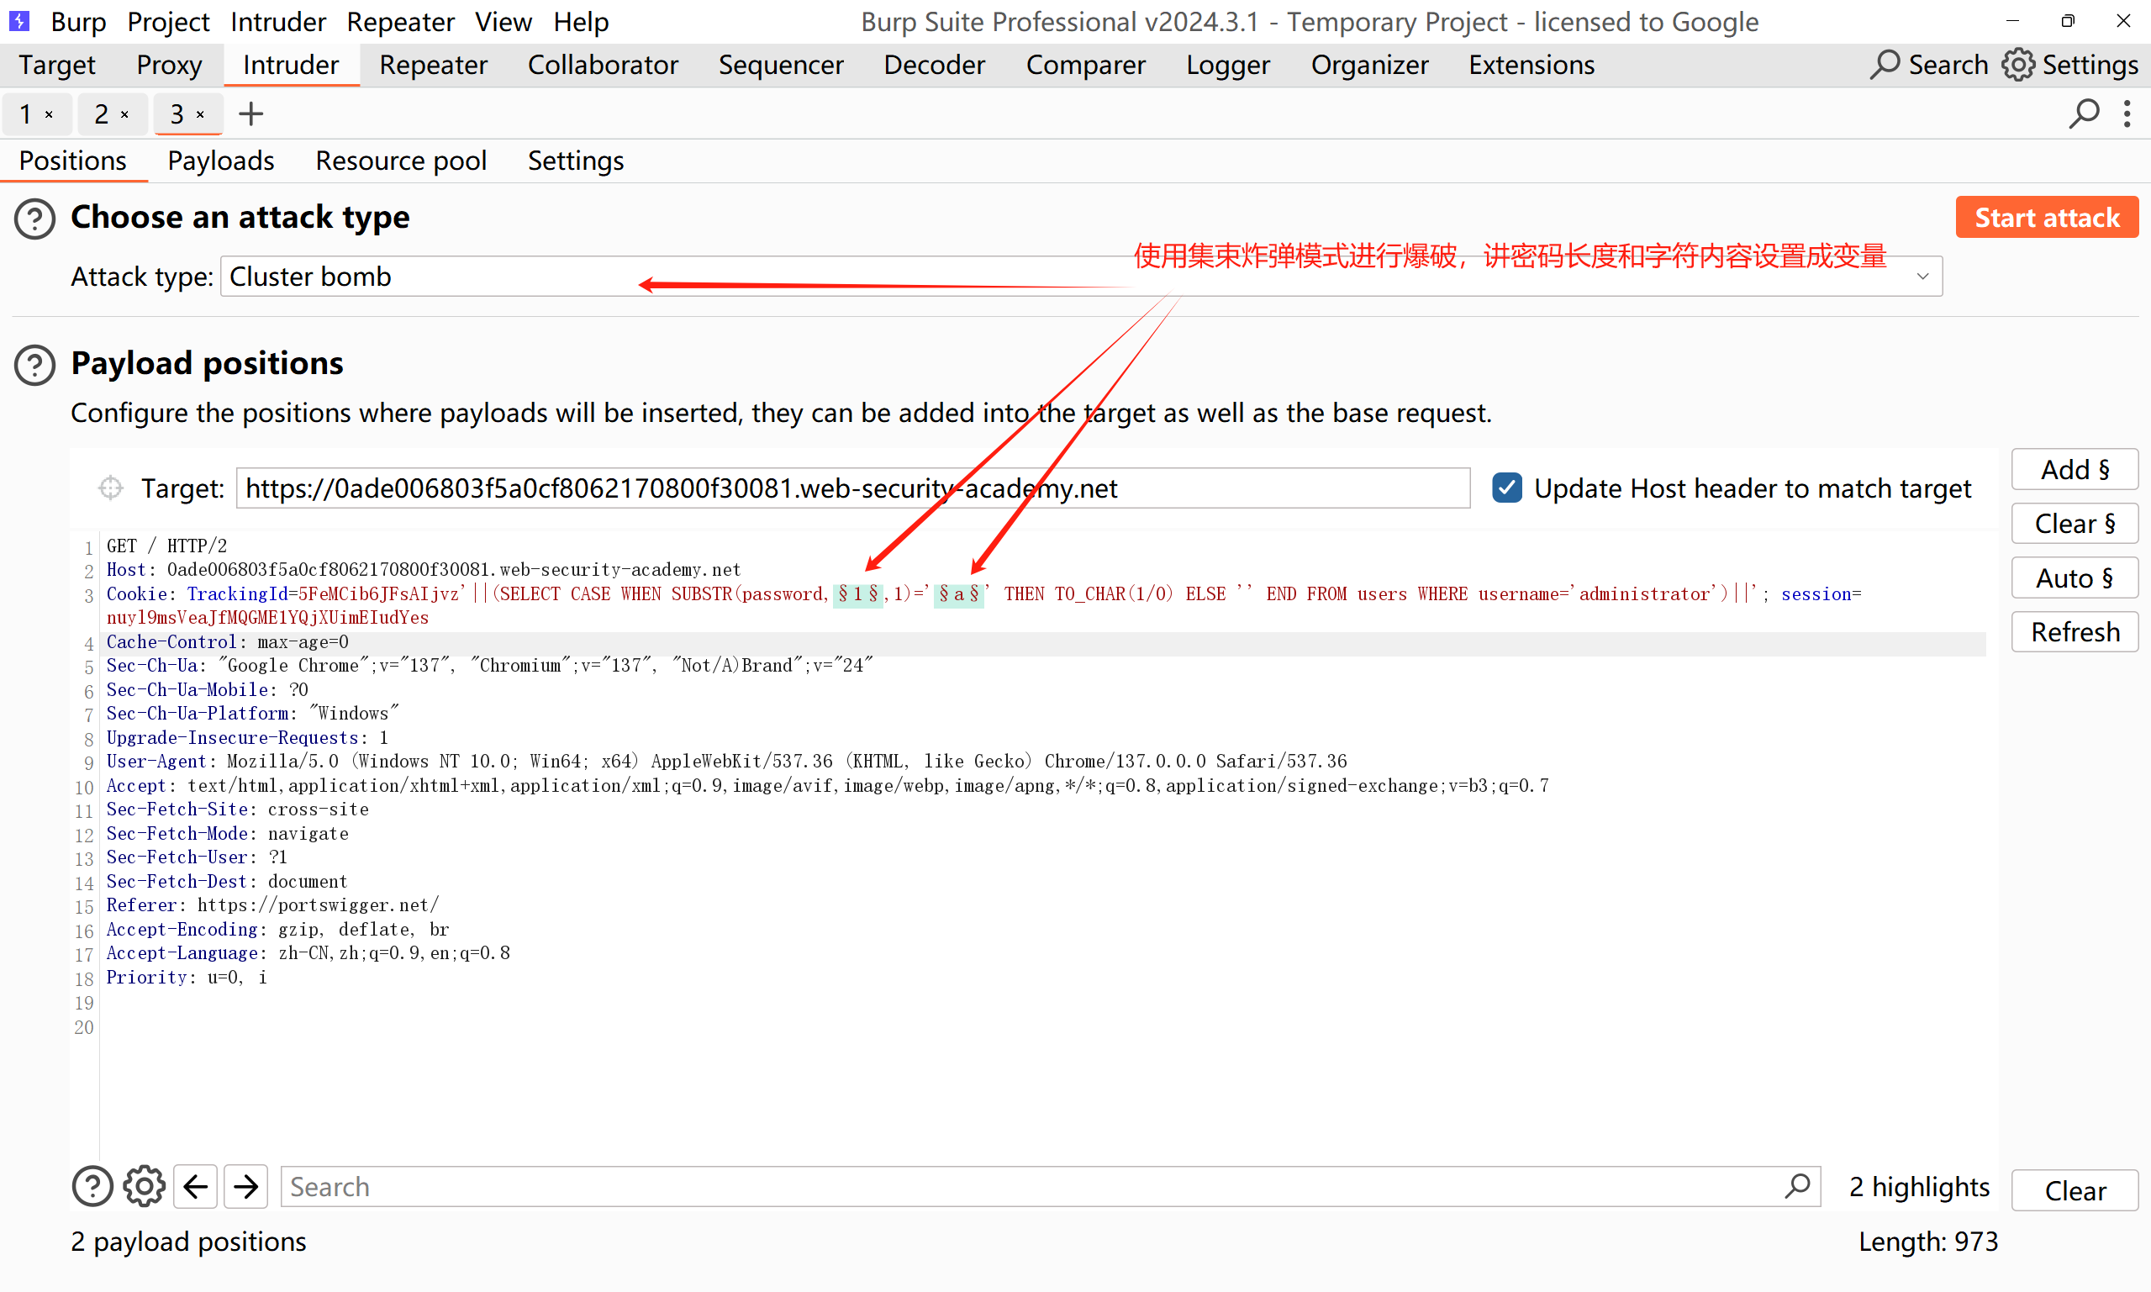Screen dimensions: 2151x1292
Task: Expand the Attack type dropdown
Action: [x=1922, y=277]
